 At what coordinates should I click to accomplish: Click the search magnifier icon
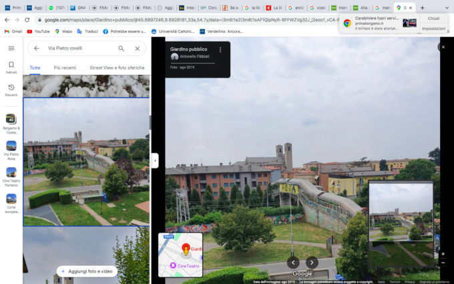(x=121, y=48)
